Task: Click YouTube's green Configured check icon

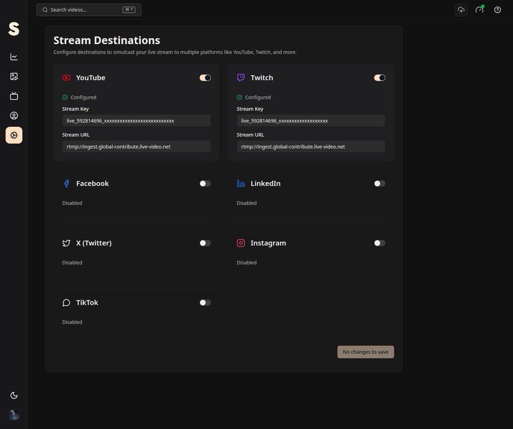Action: pyautogui.click(x=65, y=97)
